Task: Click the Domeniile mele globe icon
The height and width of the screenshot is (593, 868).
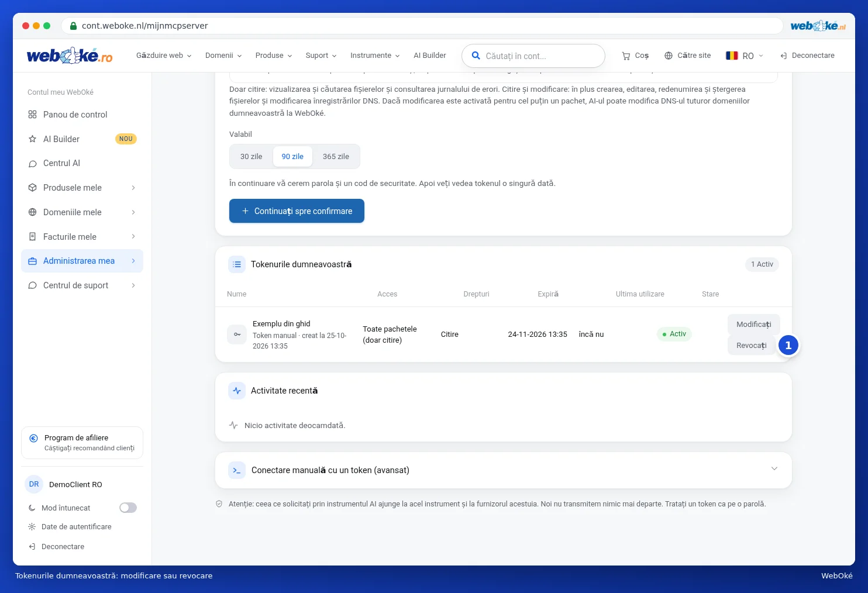Action: [x=33, y=212]
